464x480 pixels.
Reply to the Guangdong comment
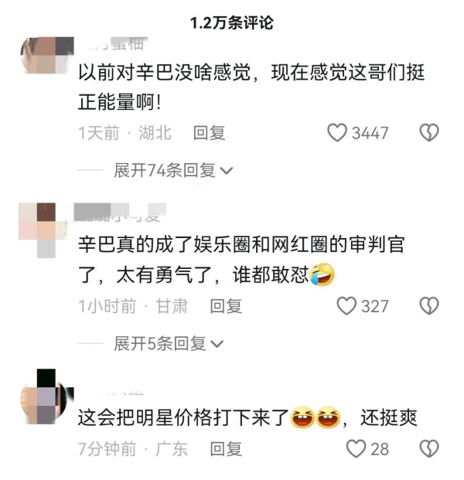coord(226,449)
